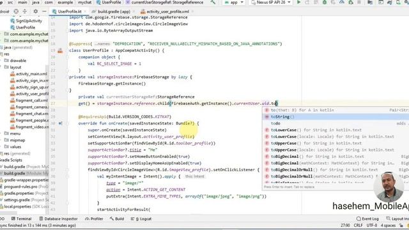
Task: Click the green Debug bug icon
Action: (x=325, y=3)
